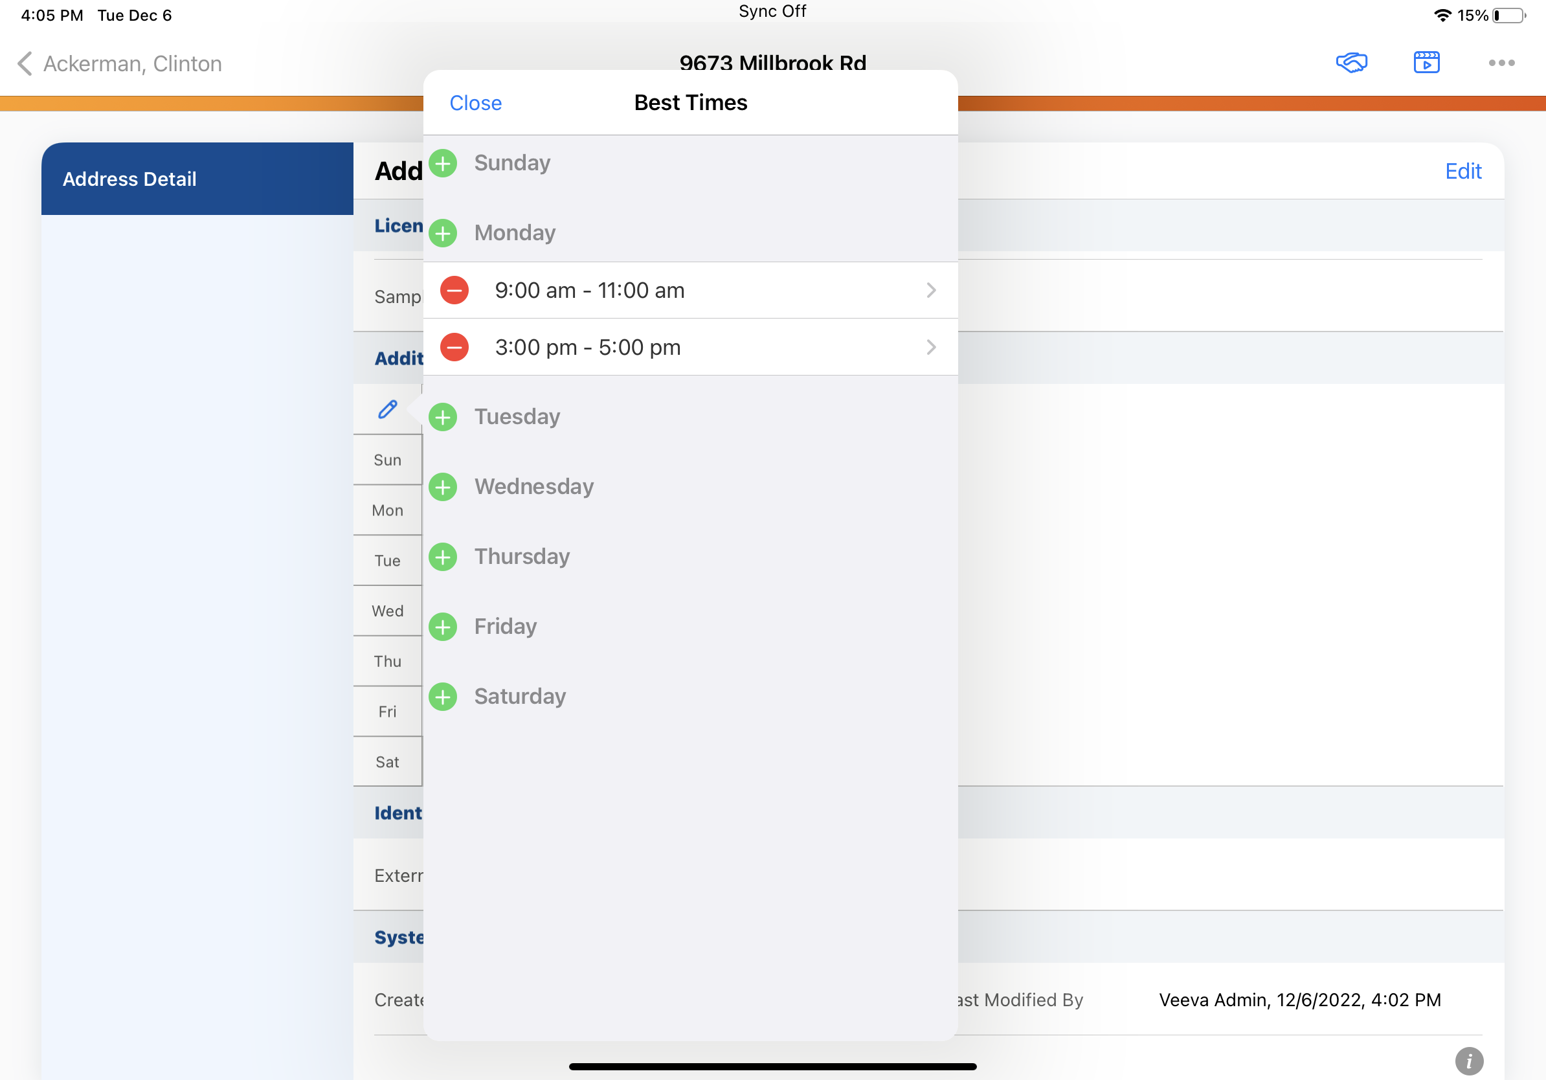This screenshot has width=1546, height=1080.
Task: Select the Address Detail tab
Action: 197,179
